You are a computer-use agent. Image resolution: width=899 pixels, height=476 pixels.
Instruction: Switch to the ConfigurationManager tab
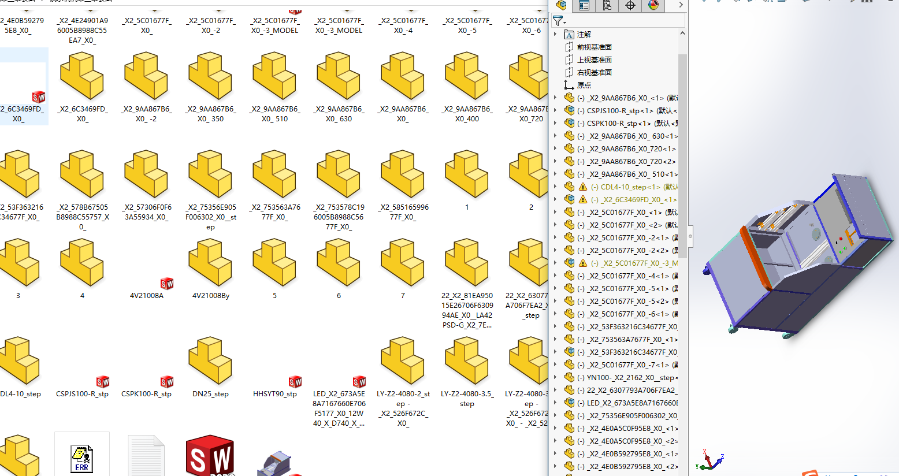(607, 5)
